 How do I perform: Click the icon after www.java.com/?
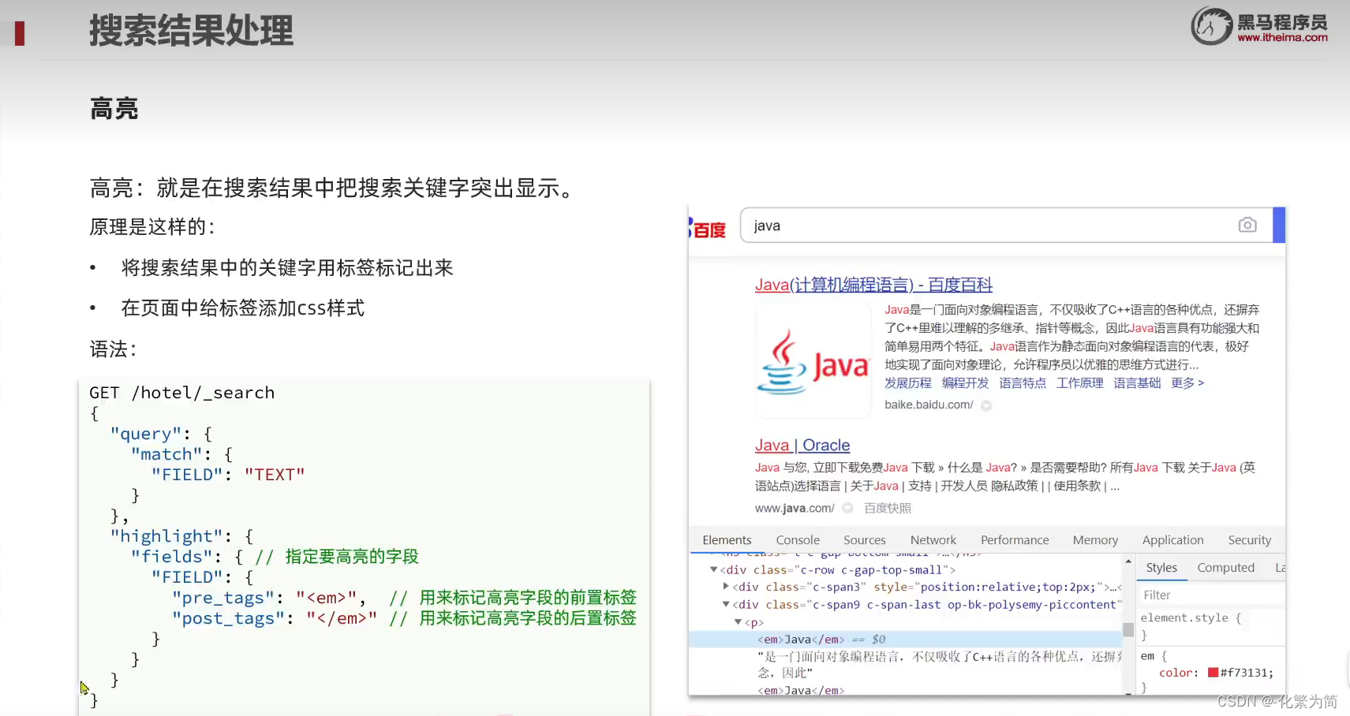pos(847,509)
